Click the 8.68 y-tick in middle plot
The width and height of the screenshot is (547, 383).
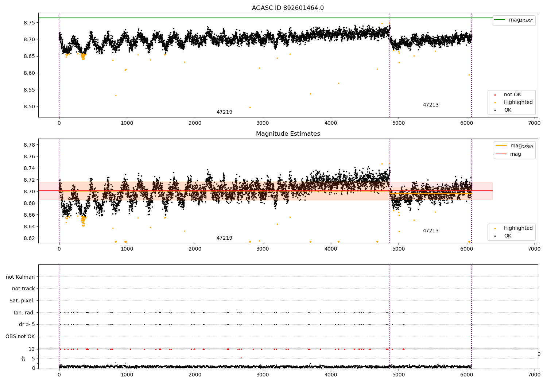click(x=29, y=203)
